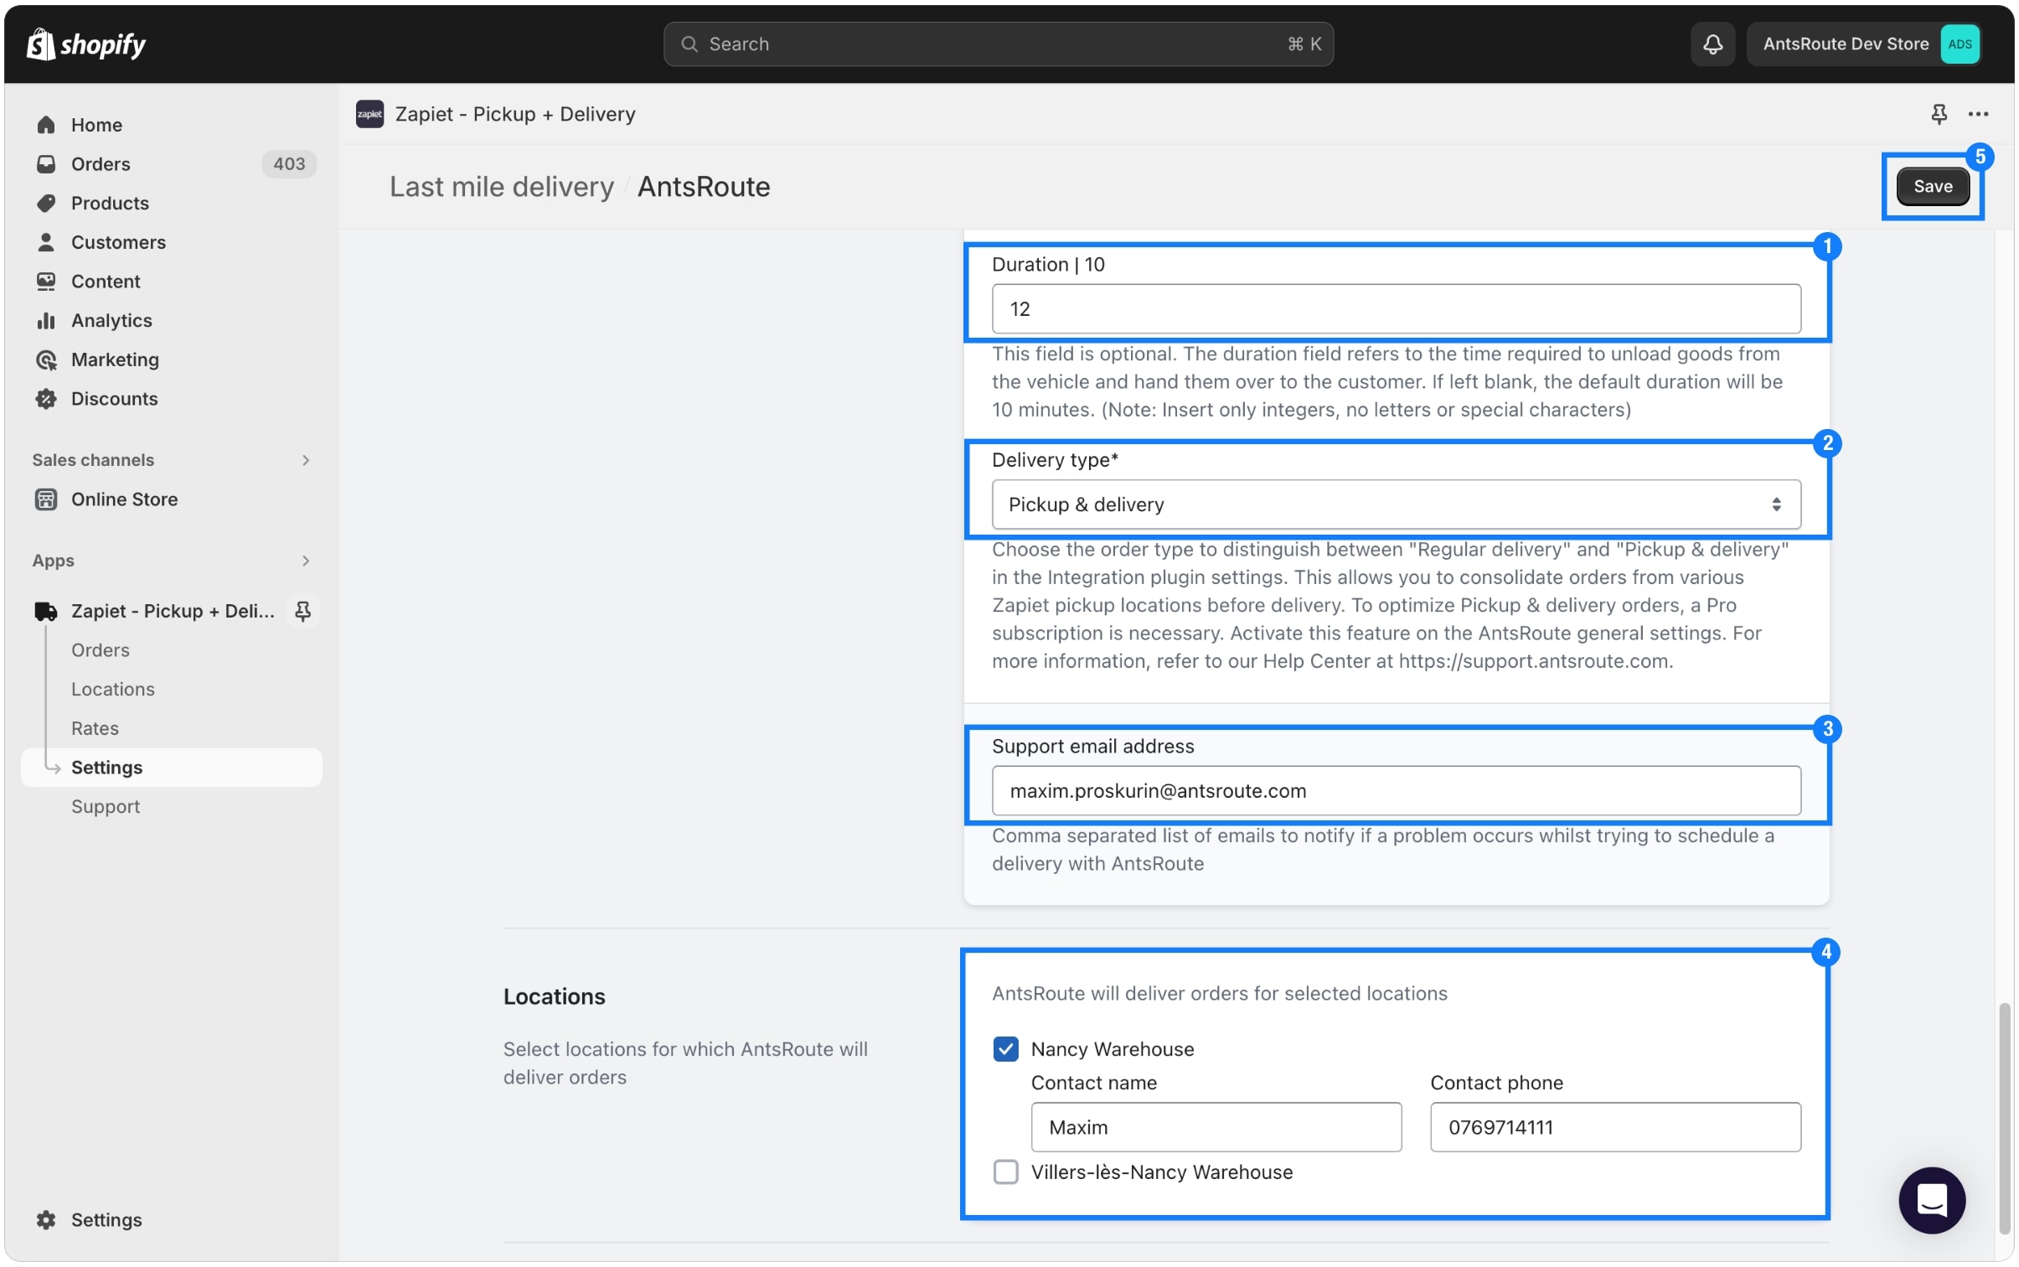The width and height of the screenshot is (2019, 1267).
Task: Click the Contact name field
Action: click(1216, 1127)
